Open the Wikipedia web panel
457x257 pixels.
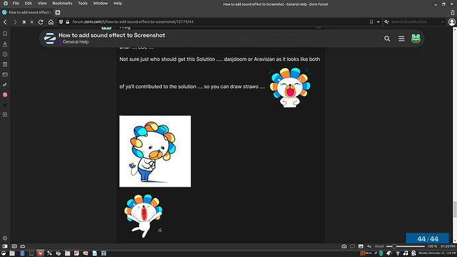tap(5, 105)
